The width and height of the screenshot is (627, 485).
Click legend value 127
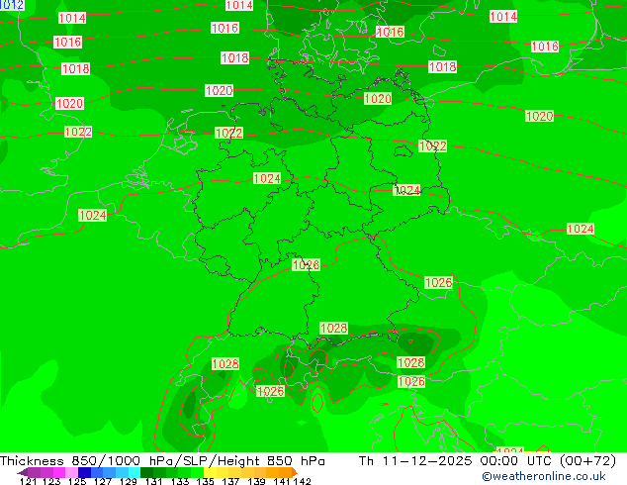point(103,481)
